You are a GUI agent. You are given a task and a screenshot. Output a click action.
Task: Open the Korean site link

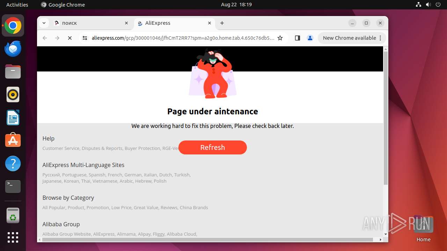pyautogui.click(x=71, y=181)
